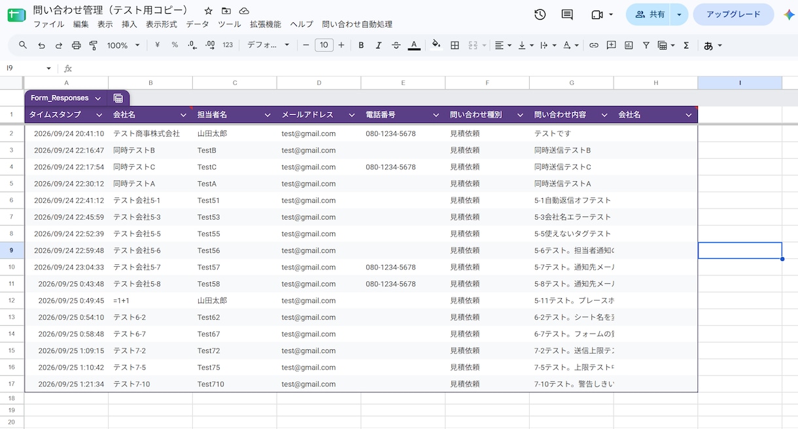This screenshot has width=798, height=429.
Task: Open the horizontal align dropdown
Action: (502, 45)
